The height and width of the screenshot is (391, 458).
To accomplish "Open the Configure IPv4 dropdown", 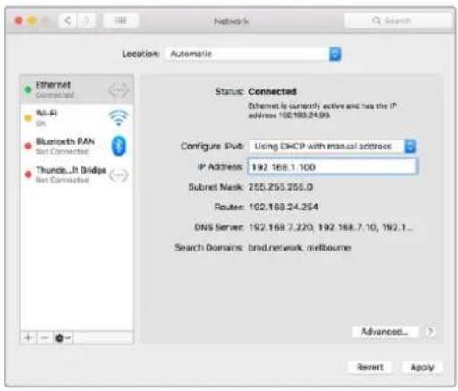I will pyautogui.click(x=333, y=147).
